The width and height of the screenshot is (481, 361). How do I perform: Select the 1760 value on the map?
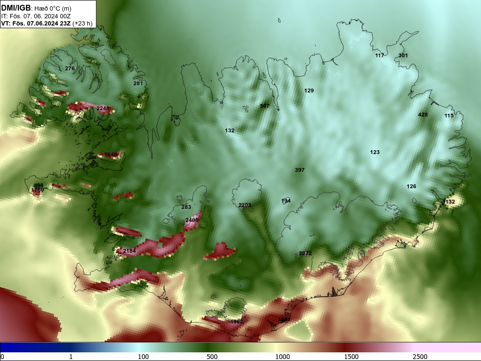point(38,190)
